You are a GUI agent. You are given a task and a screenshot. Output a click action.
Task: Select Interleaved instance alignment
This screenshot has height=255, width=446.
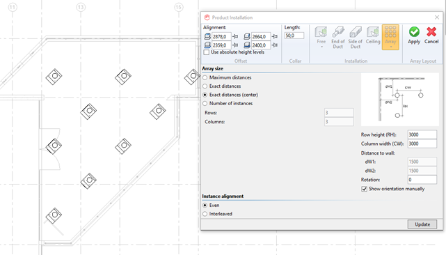coord(205,214)
